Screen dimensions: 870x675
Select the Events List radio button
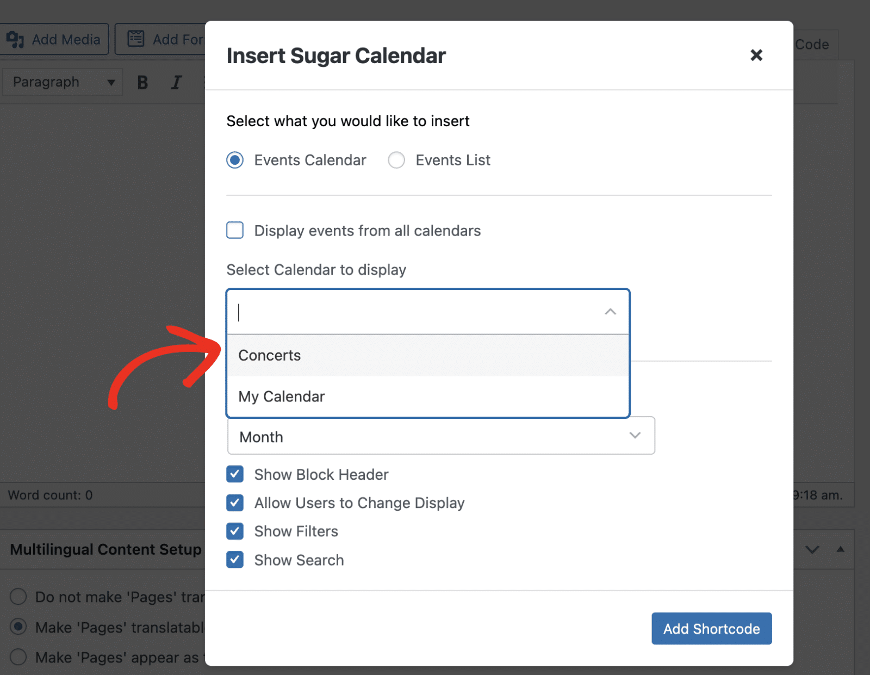396,160
